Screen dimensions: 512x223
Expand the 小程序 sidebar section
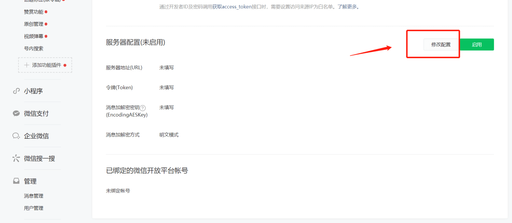pos(33,91)
